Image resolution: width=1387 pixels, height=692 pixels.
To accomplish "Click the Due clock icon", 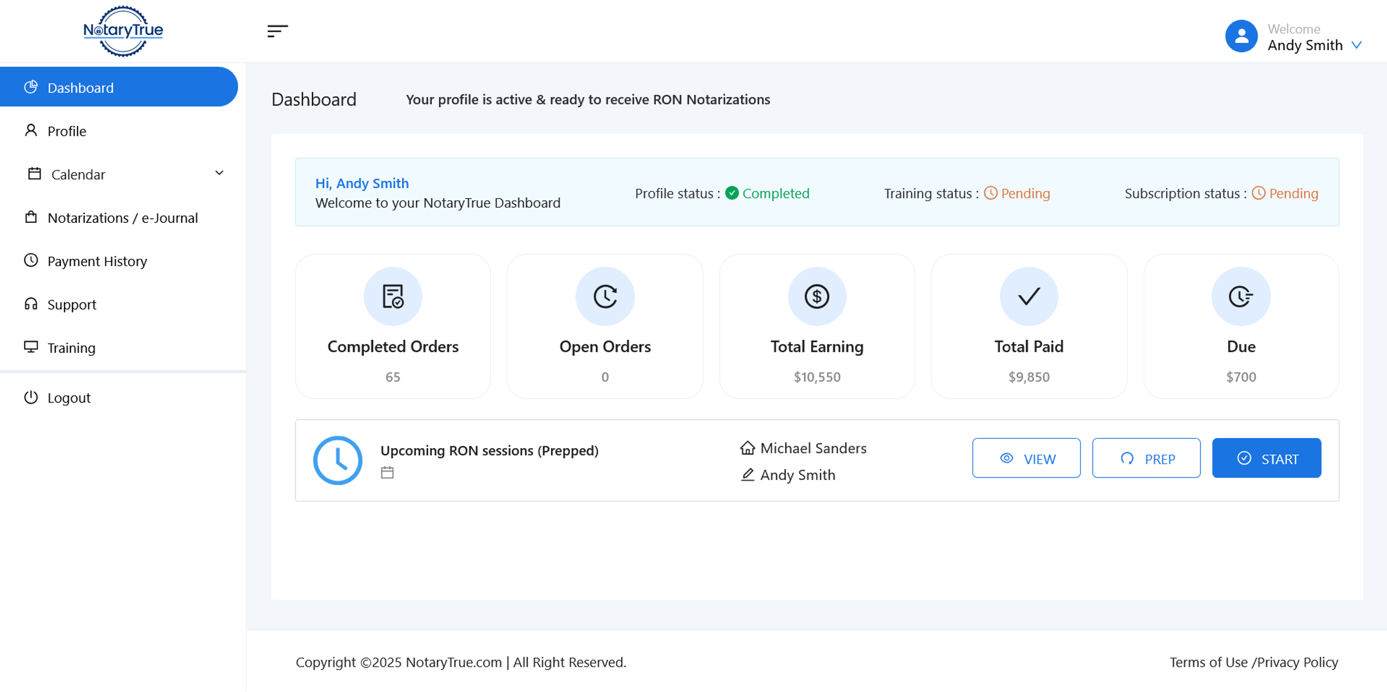I will coord(1241,296).
